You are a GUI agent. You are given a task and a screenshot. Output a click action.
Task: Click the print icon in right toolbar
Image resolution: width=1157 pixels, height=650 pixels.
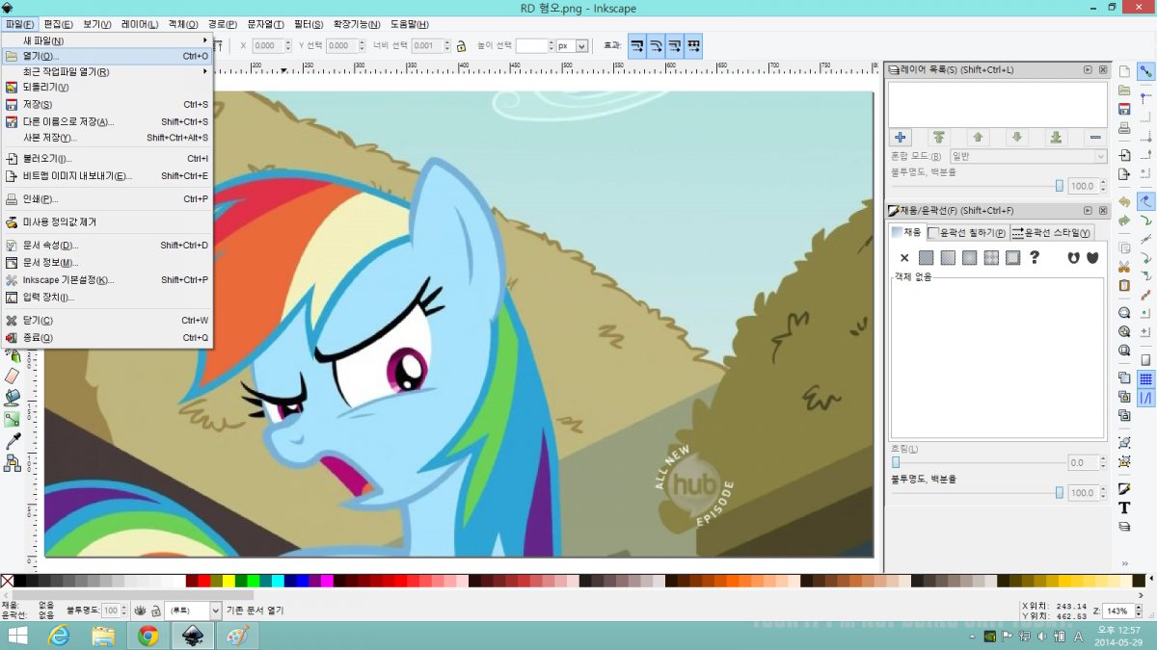[x=1124, y=126]
